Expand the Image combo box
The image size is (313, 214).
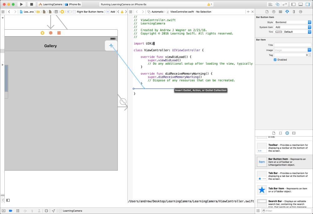pos(309,50)
